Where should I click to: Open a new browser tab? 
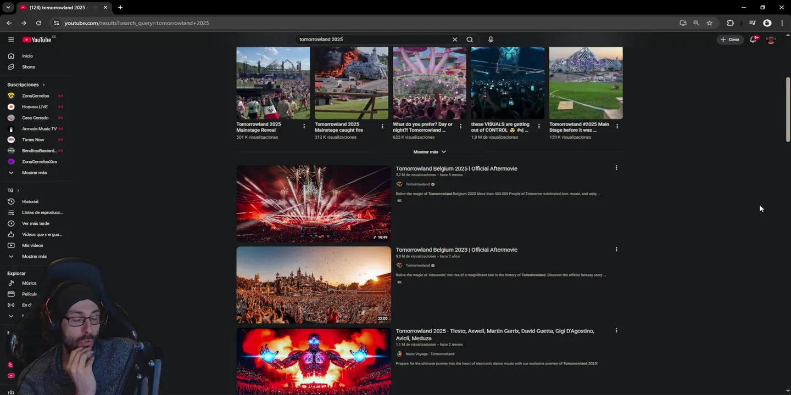click(120, 7)
